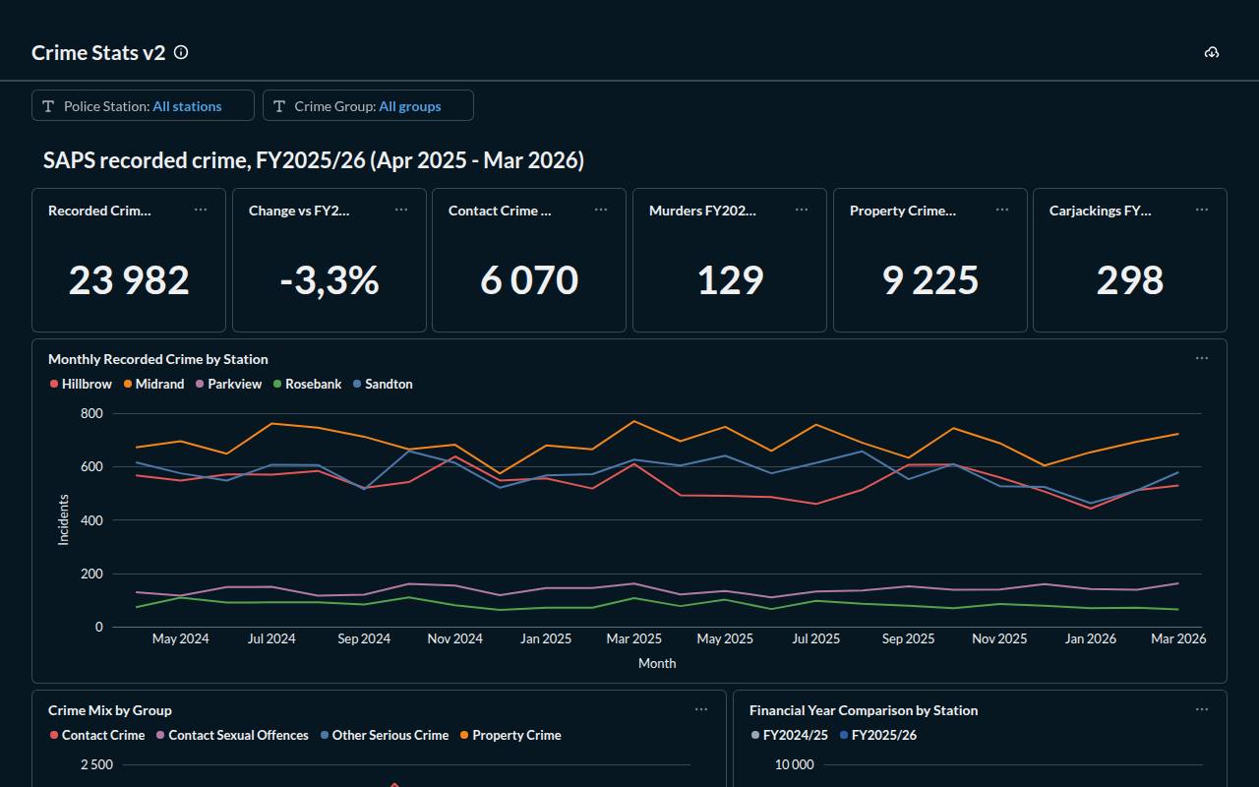
Task: Open Crime Mix by Group ellipsis menu
Action: click(701, 709)
